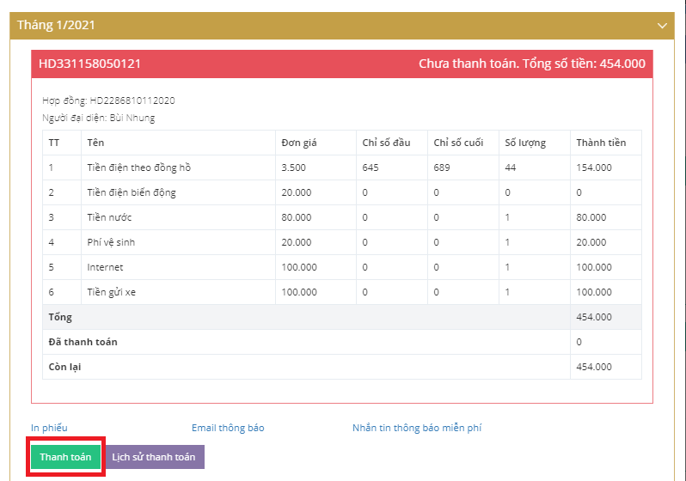
Task: Collapse the Tháng 1/2021 chevron arrow
Action: pyautogui.click(x=662, y=26)
